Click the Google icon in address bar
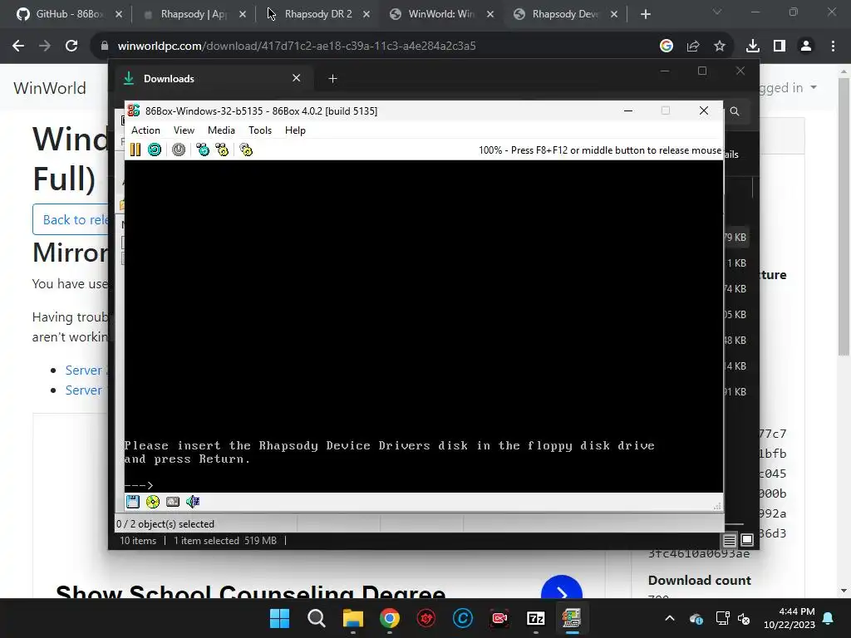Image resolution: width=851 pixels, height=638 pixels. coord(666,47)
